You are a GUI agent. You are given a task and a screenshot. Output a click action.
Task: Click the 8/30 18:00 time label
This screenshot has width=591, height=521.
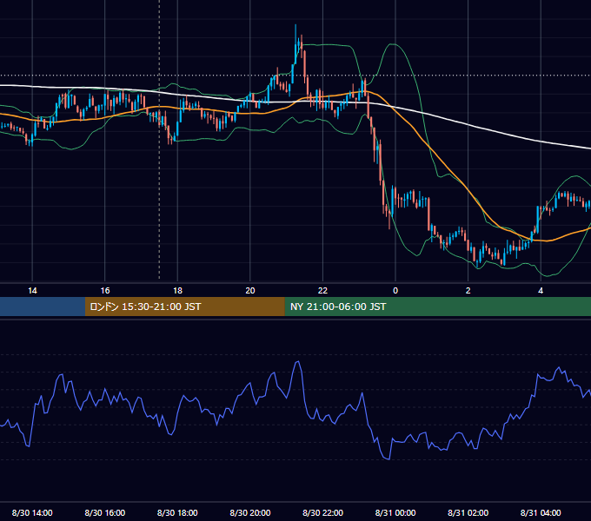click(177, 512)
